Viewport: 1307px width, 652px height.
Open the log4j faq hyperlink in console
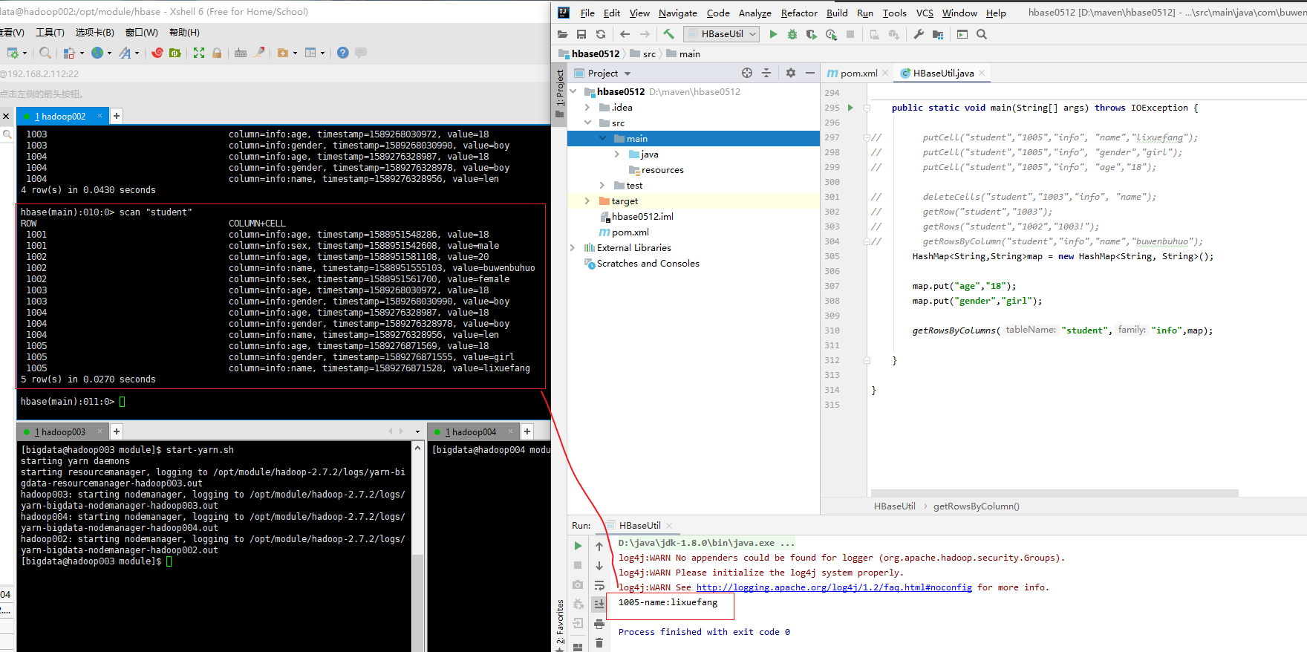click(834, 587)
